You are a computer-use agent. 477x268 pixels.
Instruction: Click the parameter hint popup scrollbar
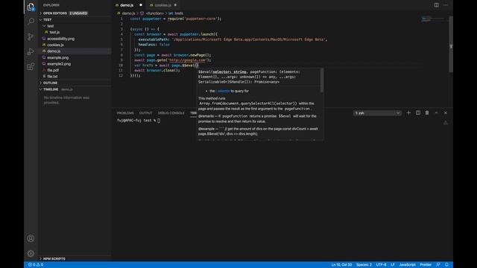pos(321,80)
